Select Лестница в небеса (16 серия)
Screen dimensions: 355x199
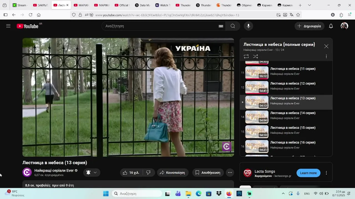pos(286,146)
